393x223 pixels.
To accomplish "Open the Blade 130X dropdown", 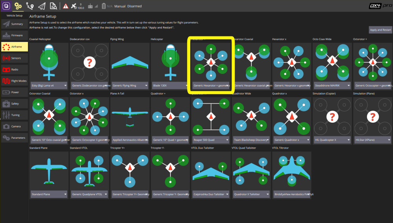I will [x=171, y=85].
